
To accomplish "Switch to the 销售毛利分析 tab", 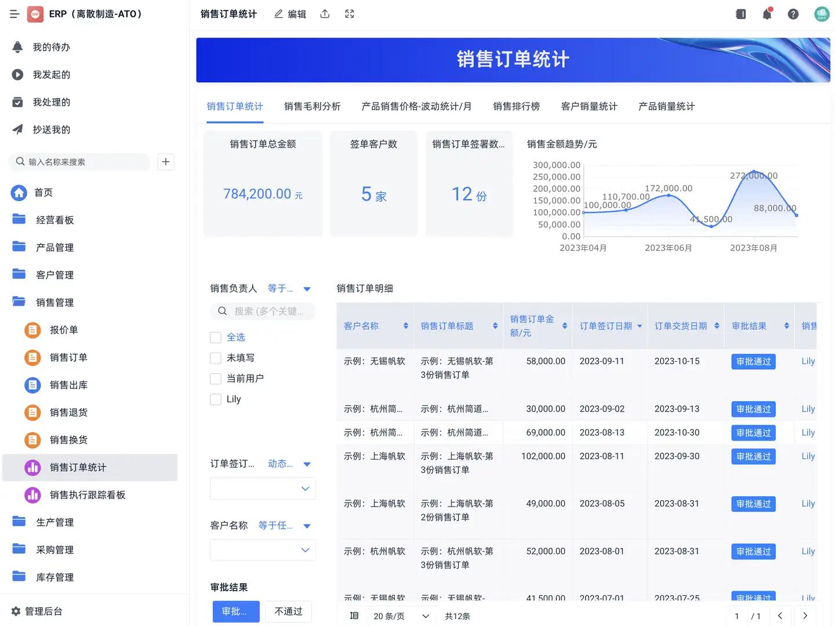I will point(312,106).
